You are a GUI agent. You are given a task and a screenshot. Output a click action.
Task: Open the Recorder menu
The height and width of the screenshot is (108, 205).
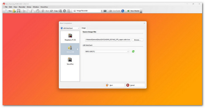click(22, 7)
